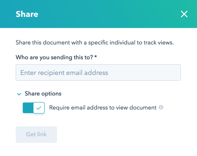Click the Share title in the header
This screenshot has height=156, width=197.
pyautogui.click(x=27, y=14)
